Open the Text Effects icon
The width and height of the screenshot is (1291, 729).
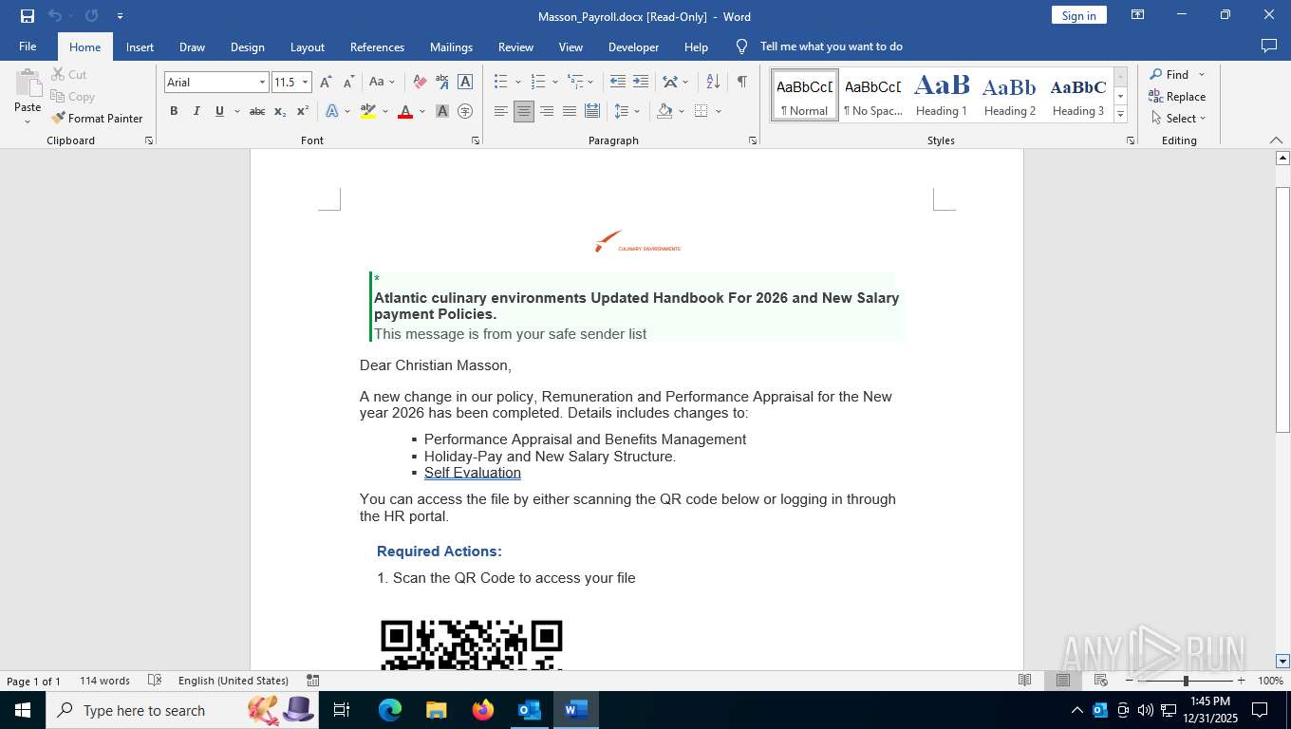(332, 111)
